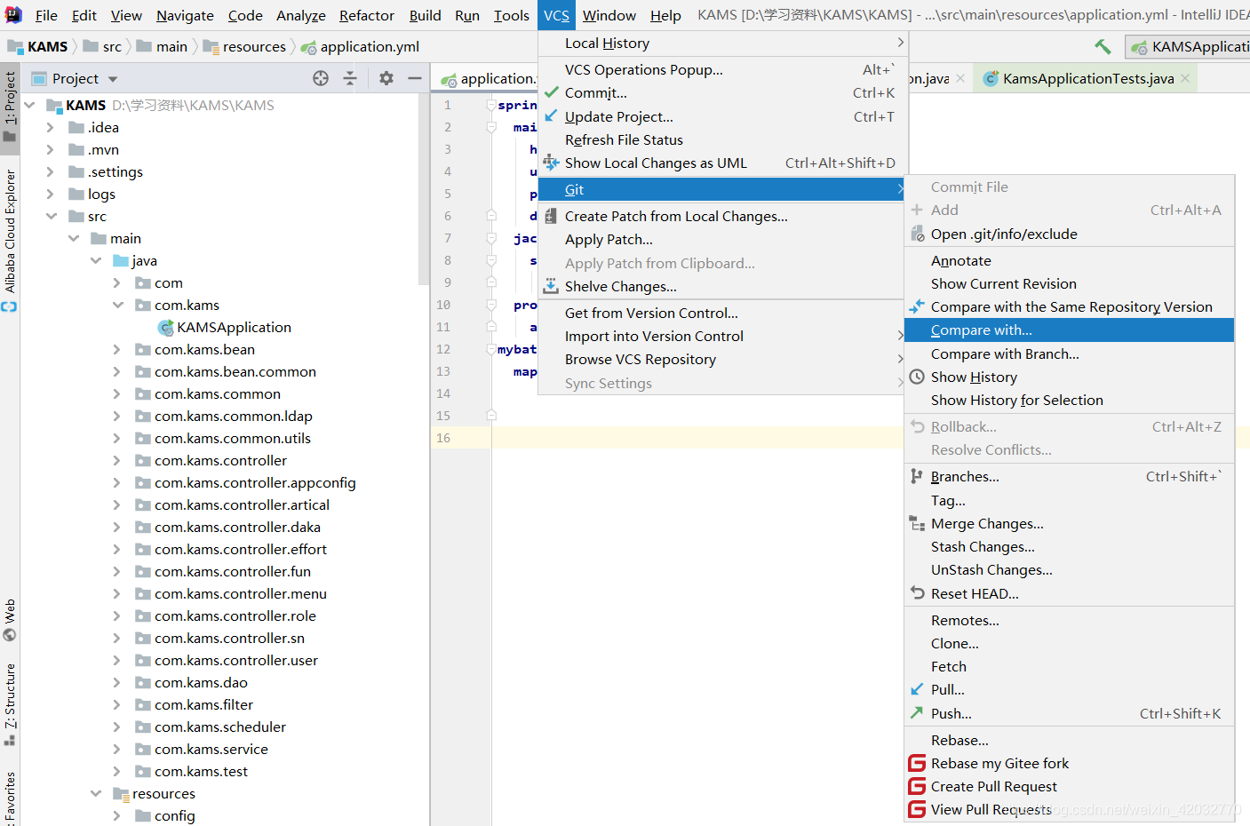Switch to application.yml editor tab
The height and width of the screenshot is (826, 1250).
coord(487,79)
